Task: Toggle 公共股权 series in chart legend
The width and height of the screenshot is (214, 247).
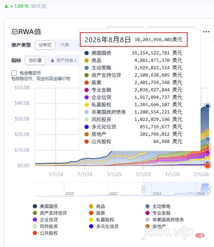Action: point(45,233)
